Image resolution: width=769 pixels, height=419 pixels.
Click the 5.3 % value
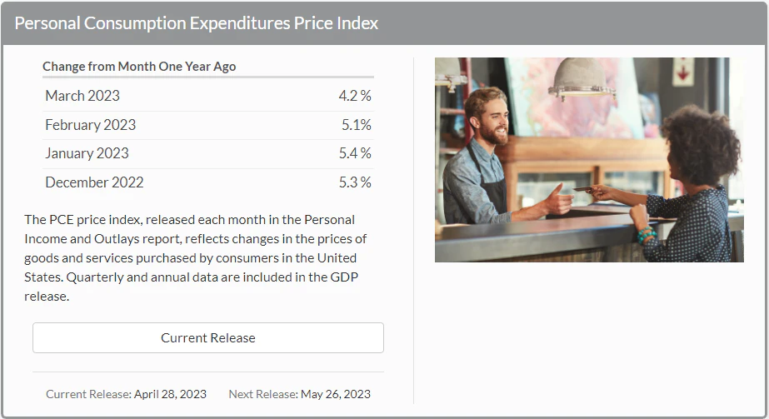coord(355,182)
